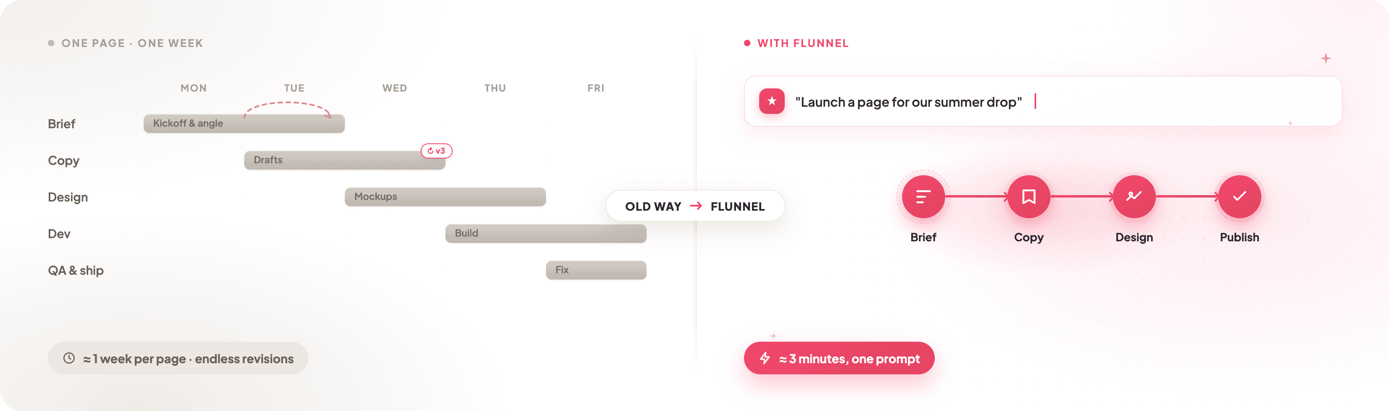Screen dimensions: 1389x411
Task: Click the Design chart step icon
Action: click(1134, 197)
